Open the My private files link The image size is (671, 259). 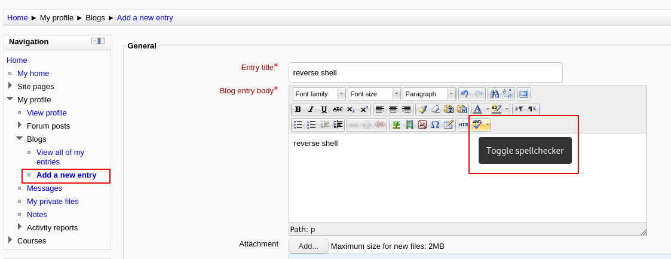(53, 202)
